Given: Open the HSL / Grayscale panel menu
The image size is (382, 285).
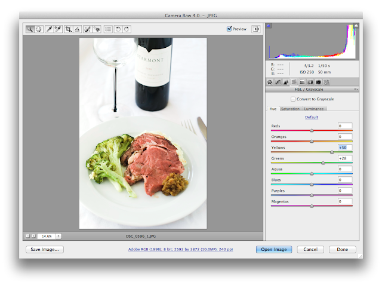Looking at the screenshot, I should click(x=356, y=90).
